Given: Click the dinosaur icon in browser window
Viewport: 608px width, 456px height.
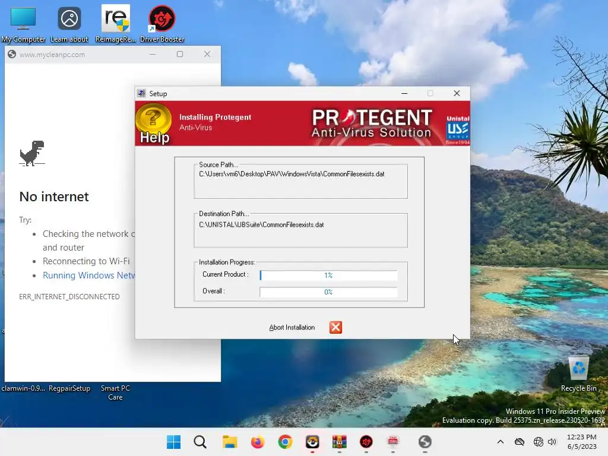Looking at the screenshot, I should point(32,153).
